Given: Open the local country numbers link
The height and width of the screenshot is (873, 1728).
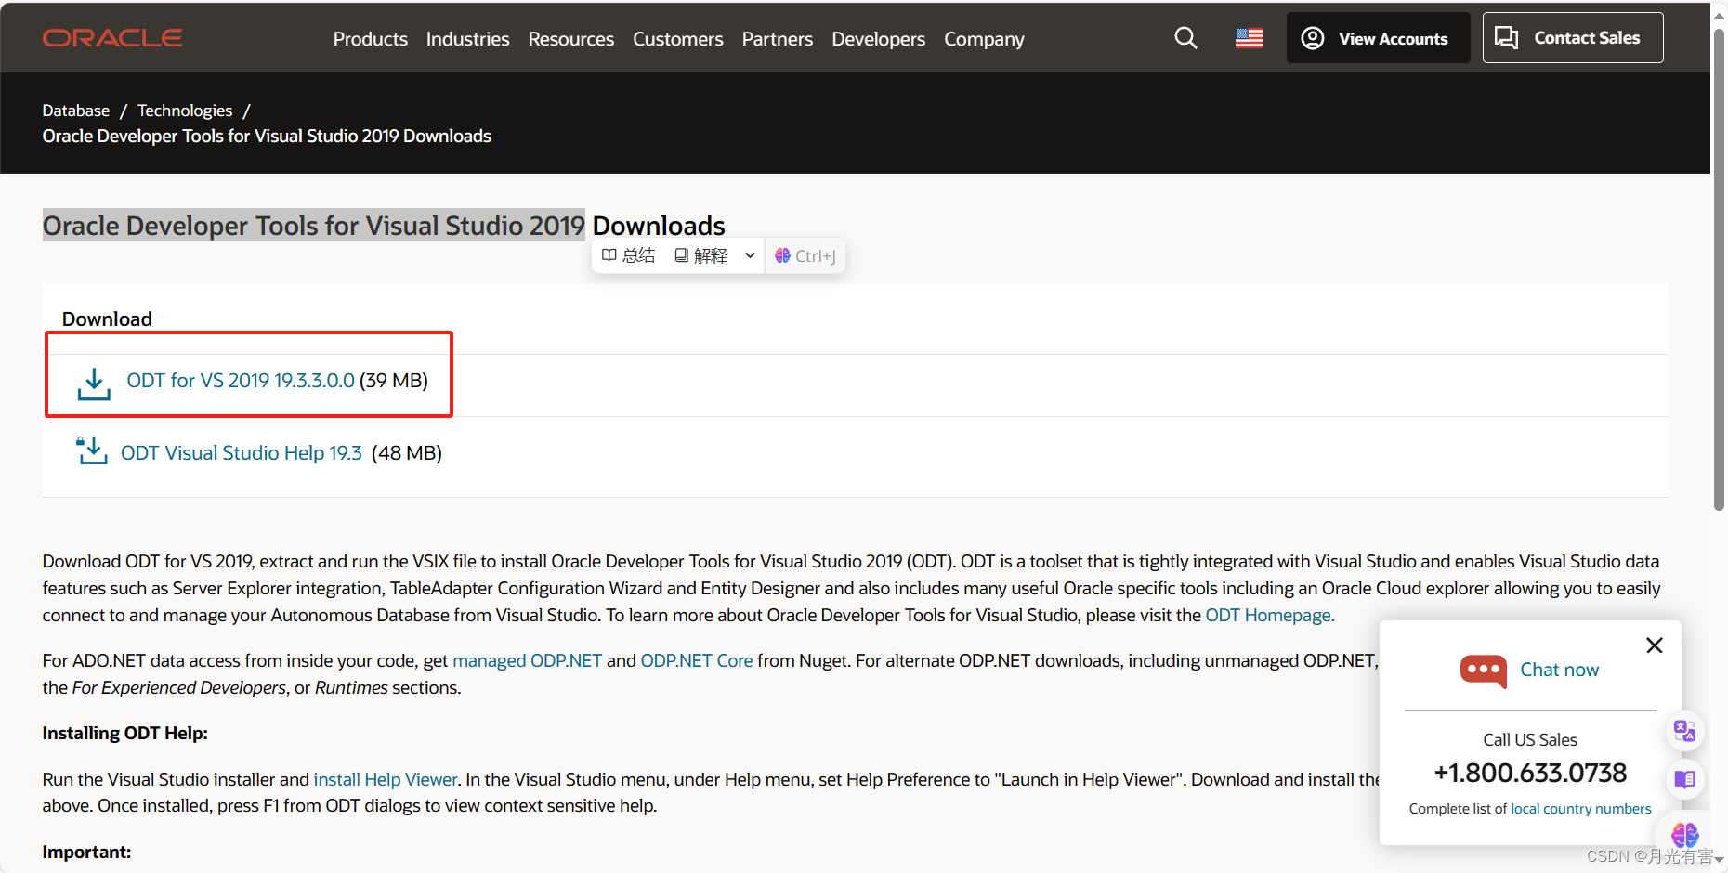Looking at the screenshot, I should click(x=1580, y=808).
